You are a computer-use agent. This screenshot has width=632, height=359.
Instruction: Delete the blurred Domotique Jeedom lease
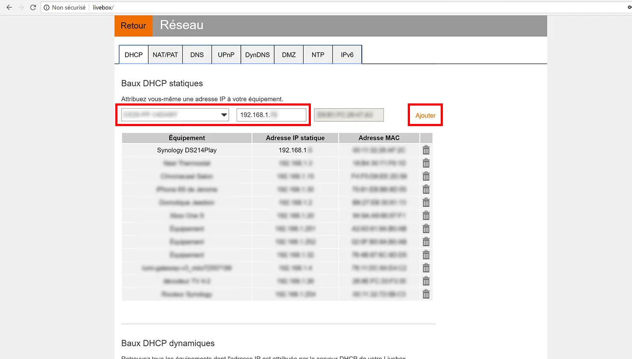point(426,203)
